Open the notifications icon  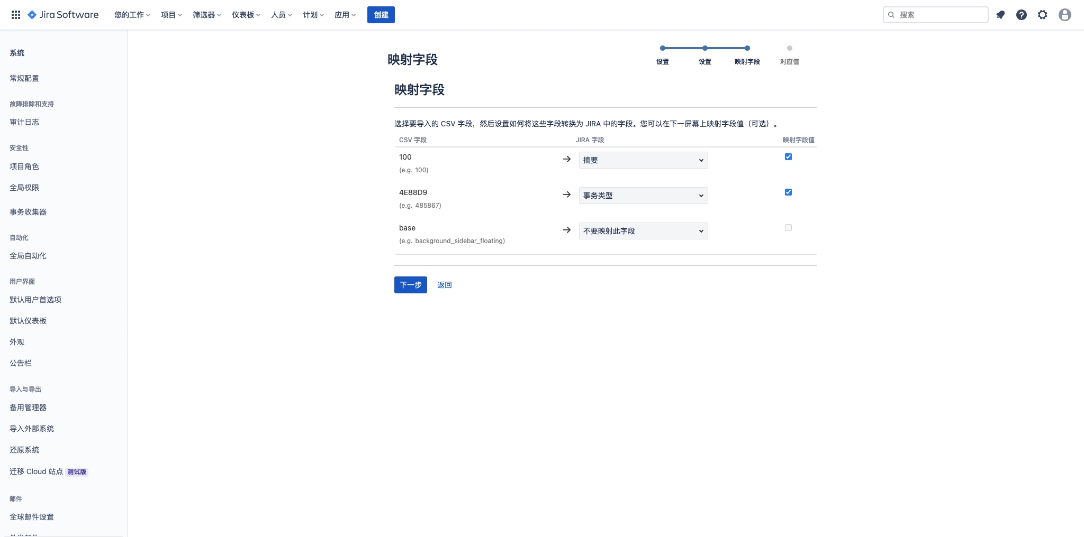[x=1000, y=15]
